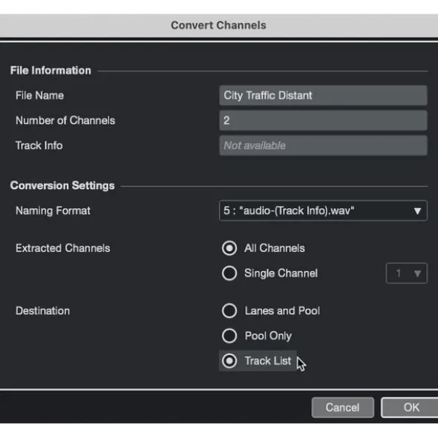Viewport: 438px width, 438px height.
Task: Select the All Channels radio button
Action: tap(229, 248)
